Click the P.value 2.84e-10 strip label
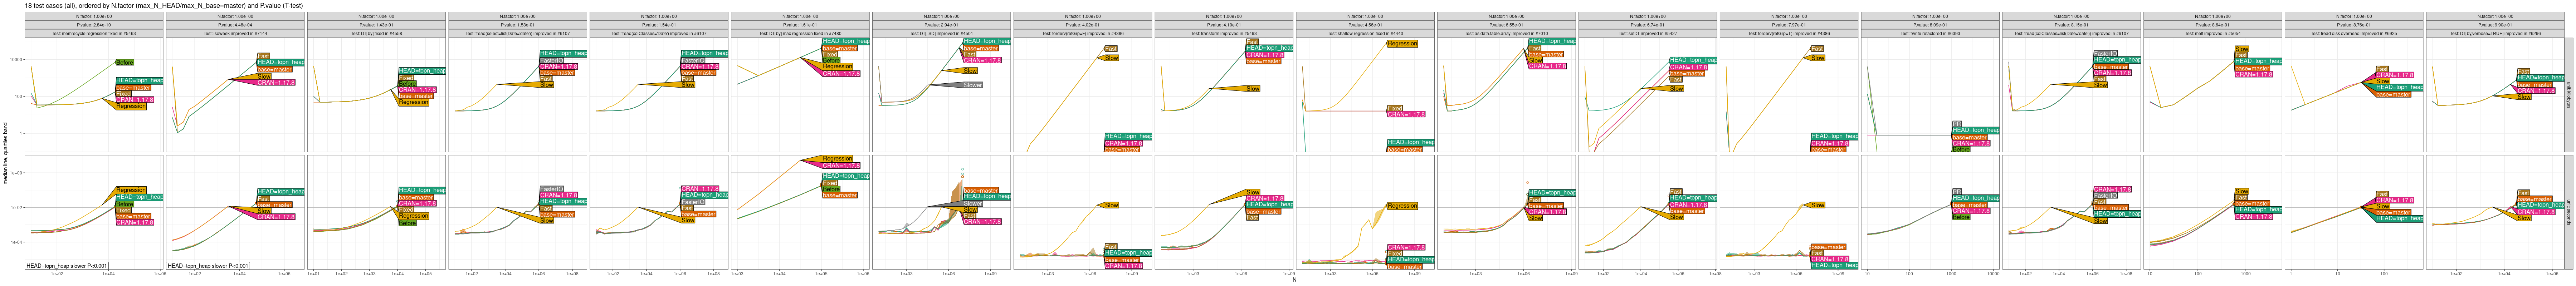This screenshot has height=286, width=2576. [x=94, y=25]
